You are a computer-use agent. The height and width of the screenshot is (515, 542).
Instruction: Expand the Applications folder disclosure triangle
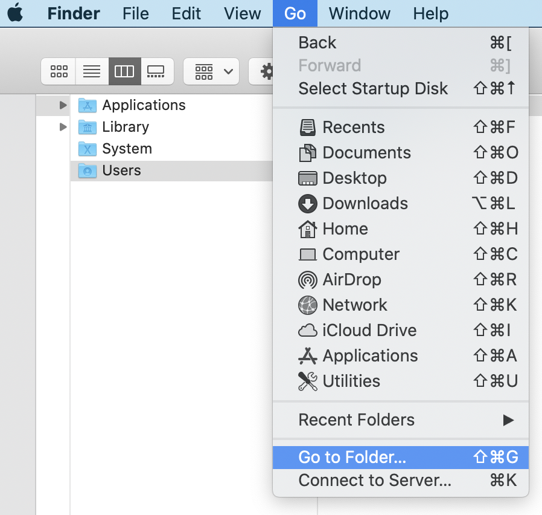click(x=63, y=105)
